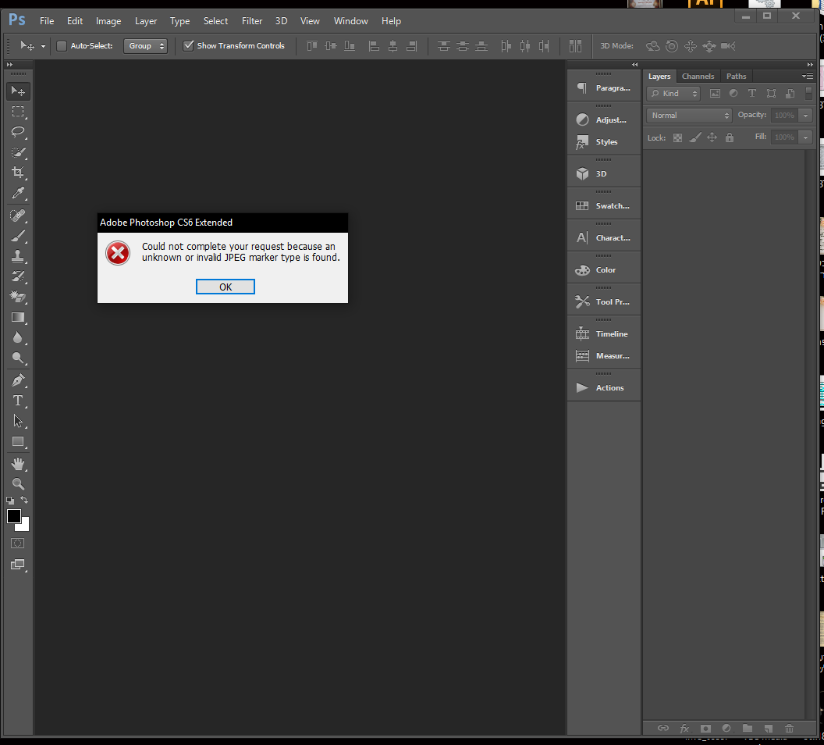Toggle Quick Mask mode
The width and height of the screenshot is (824, 745).
tap(17, 543)
